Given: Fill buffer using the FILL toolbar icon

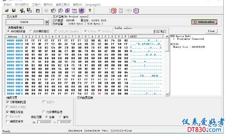Looking at the screenshot, I should tap(74, 11).
